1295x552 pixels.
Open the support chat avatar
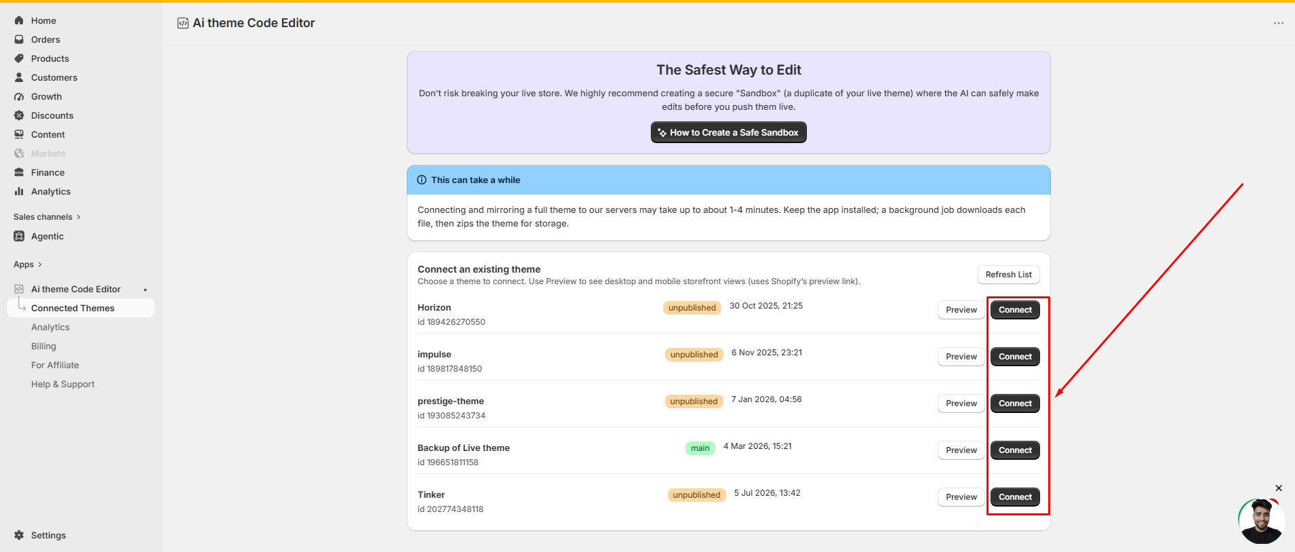coord(1261,521)
